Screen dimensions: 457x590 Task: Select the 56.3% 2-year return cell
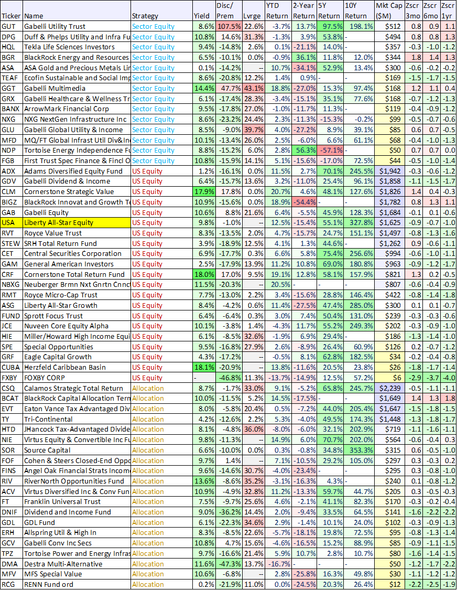[x=304, y=150]
